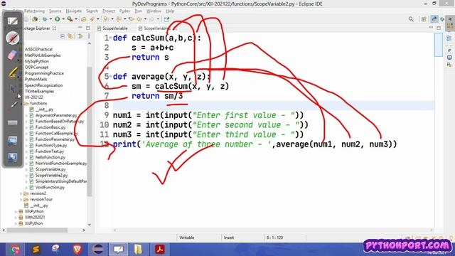Expand the XIIth202021 project
The height and width of the screenshot is (256, 455).
(16, 218)
